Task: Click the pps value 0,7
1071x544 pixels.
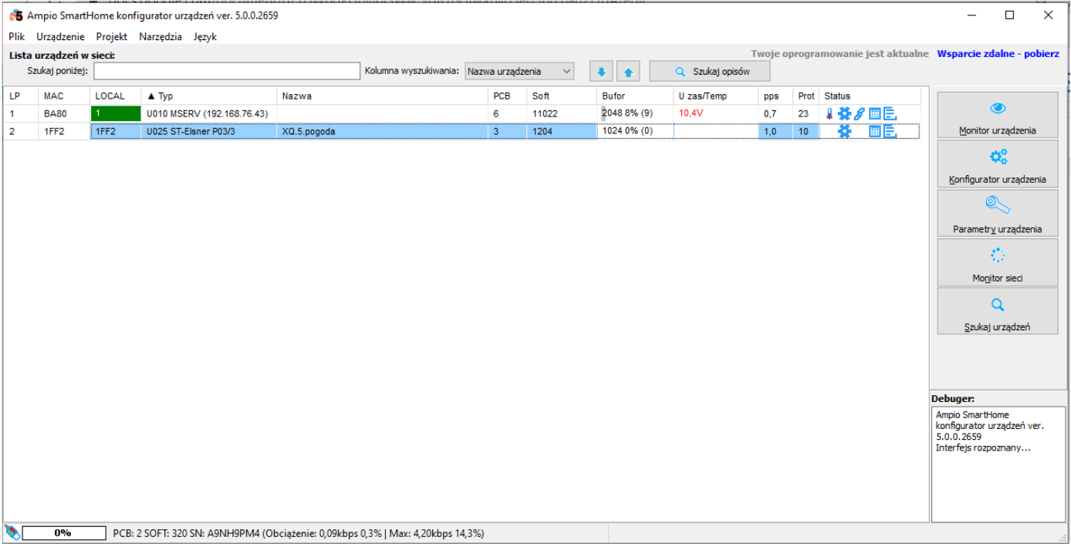Action: [770, 113]
